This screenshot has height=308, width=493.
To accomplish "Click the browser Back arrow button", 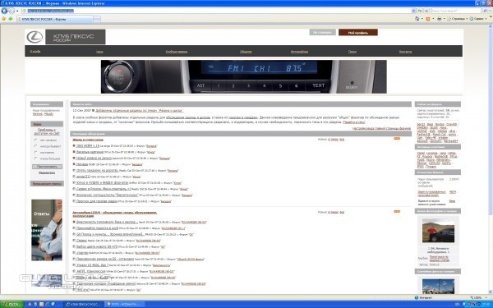I will [x=4, y=11].
